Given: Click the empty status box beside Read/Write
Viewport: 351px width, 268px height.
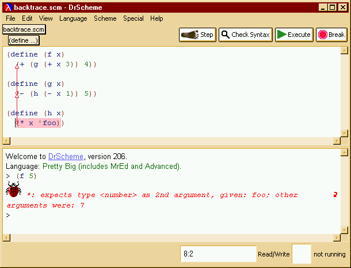Looking at the screenshot, I should tap(302, 254).
